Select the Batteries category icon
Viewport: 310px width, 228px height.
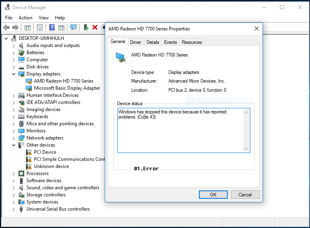click(x=21, y=53)
